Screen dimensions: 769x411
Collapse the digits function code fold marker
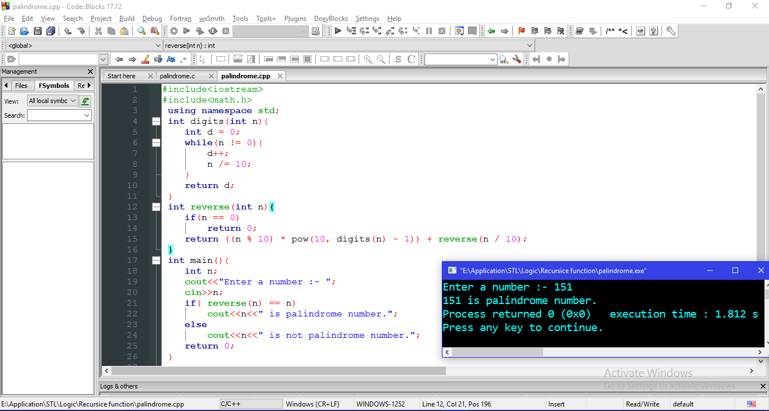coord(156,120)
